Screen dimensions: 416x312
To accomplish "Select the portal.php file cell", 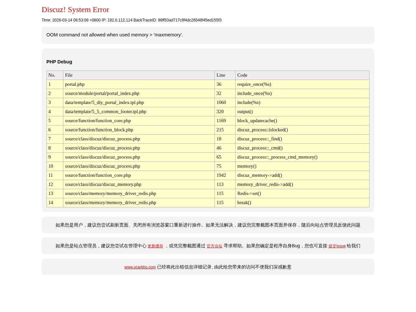I will [x=75, y=84].
